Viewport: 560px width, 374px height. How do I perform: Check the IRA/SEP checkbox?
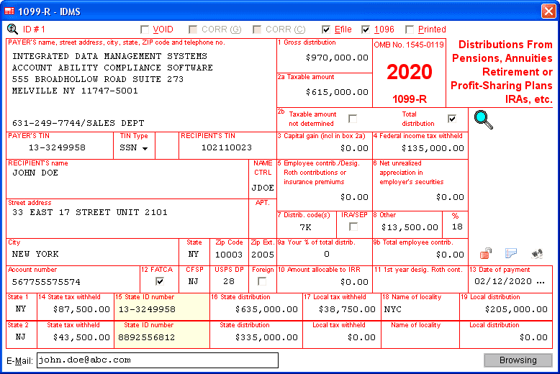[x=353, y=227]
